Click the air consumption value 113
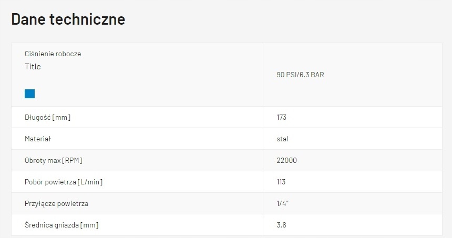The height and width of the screenshot is (238, 452). pyautogui.click(x=281, y=182)
